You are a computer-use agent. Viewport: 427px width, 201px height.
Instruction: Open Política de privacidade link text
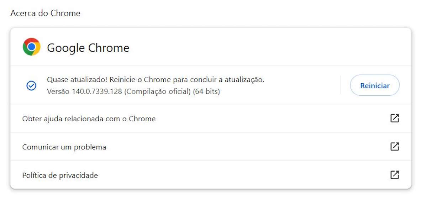(x=60, y=175)
